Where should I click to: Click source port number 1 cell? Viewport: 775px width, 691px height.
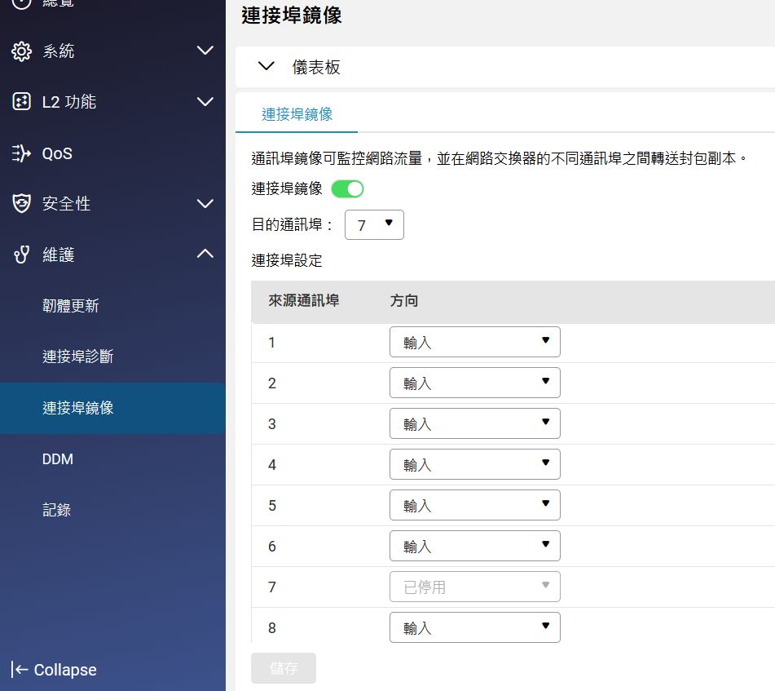271,343
